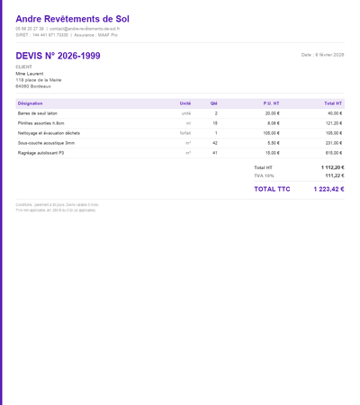This screenshot has width=360, height=405.
Task: Select the Barres de seuil laiton row
Action: [180, 113]
